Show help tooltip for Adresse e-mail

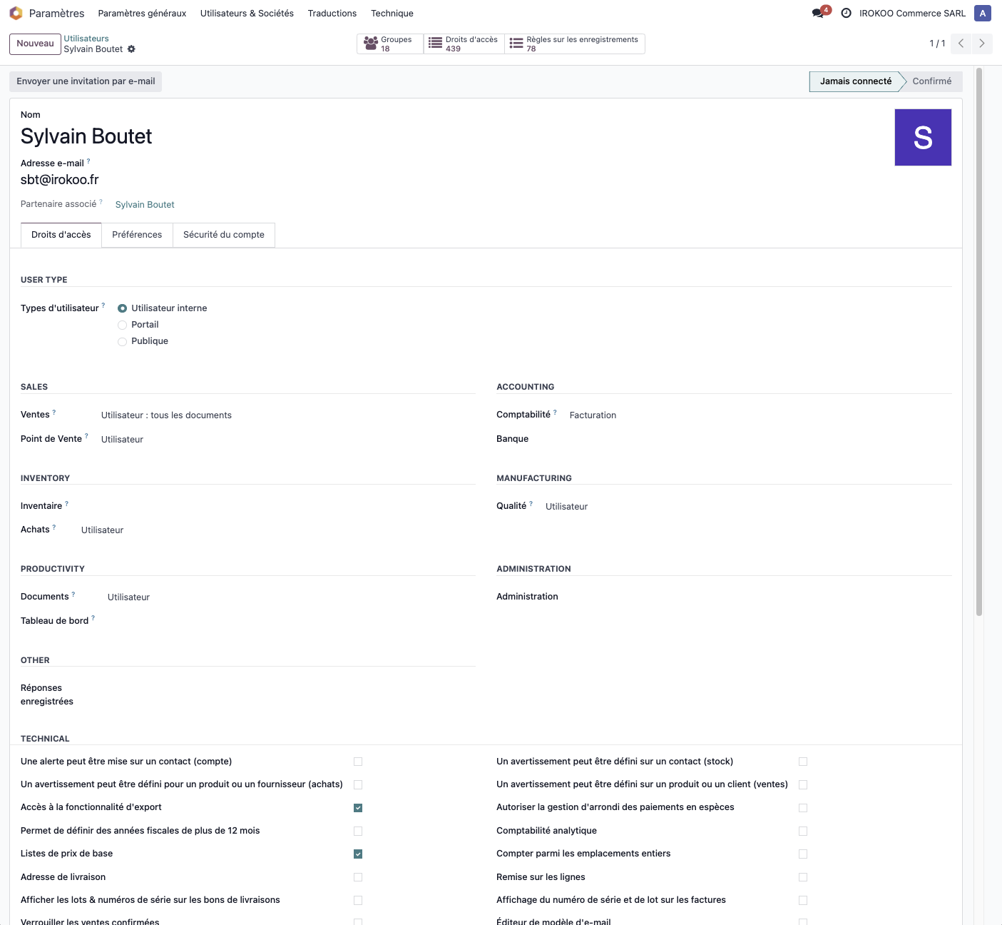(x=88, y=161)
